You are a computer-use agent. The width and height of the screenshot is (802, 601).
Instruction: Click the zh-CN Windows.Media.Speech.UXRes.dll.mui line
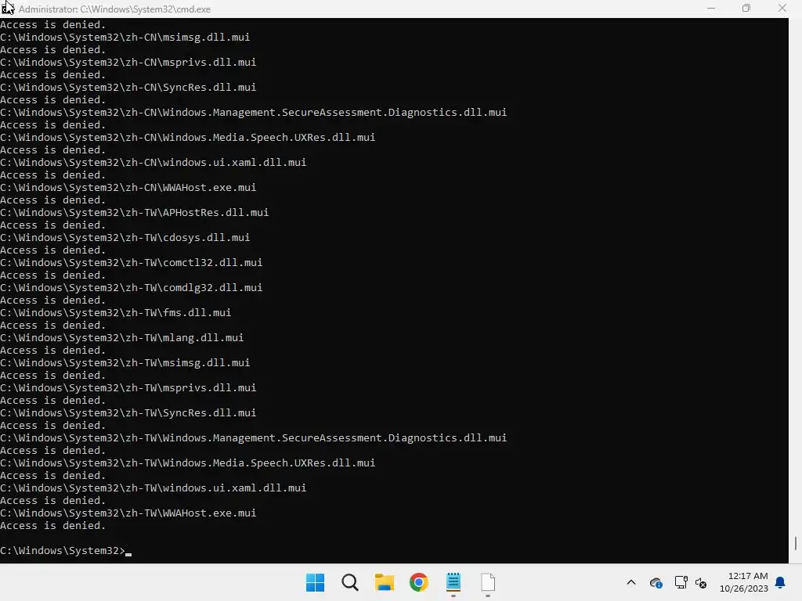188,138
